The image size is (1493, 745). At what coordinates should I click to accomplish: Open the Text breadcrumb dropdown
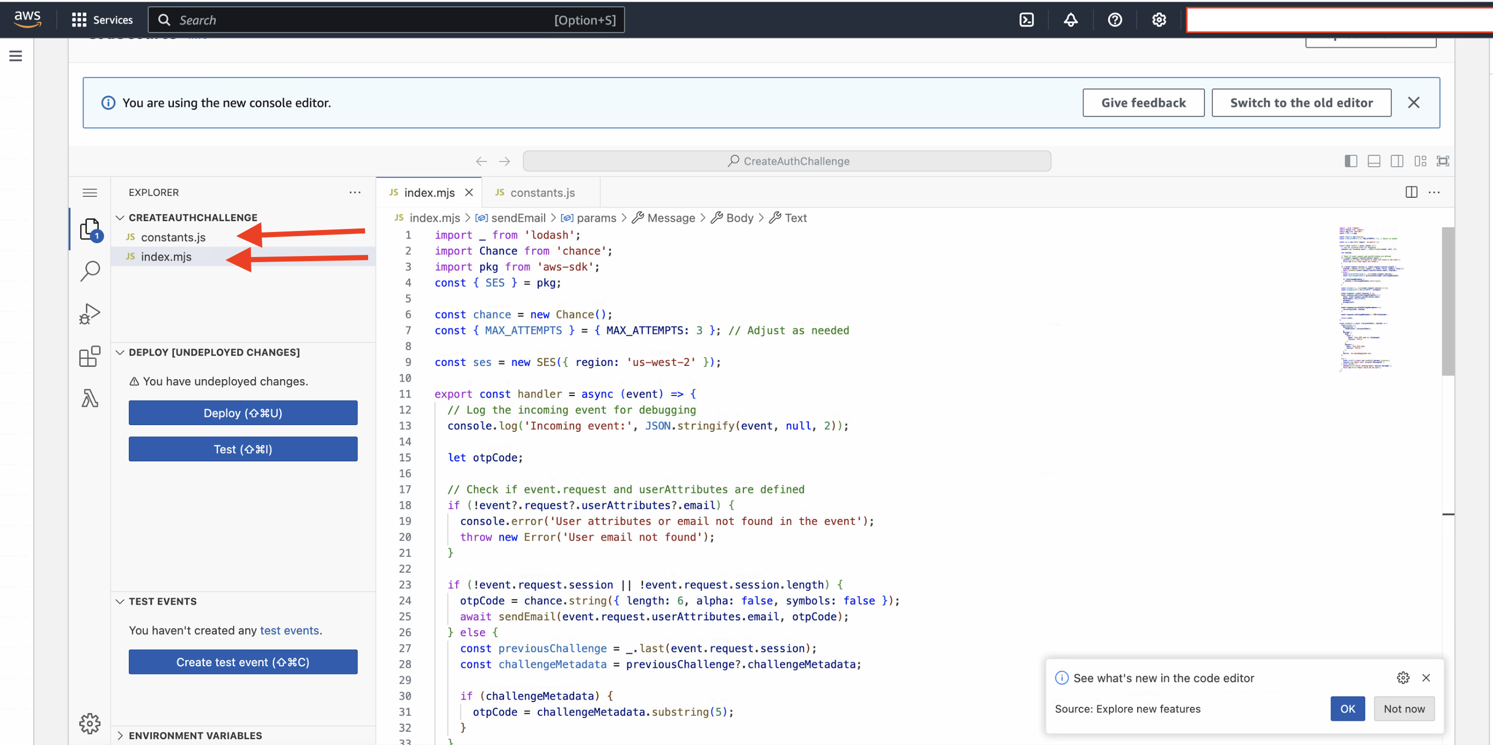[x=788, y=218]
